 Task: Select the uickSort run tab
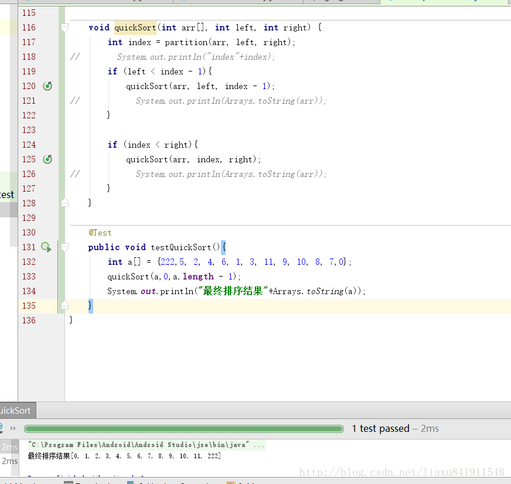click(x=18, y=411)
